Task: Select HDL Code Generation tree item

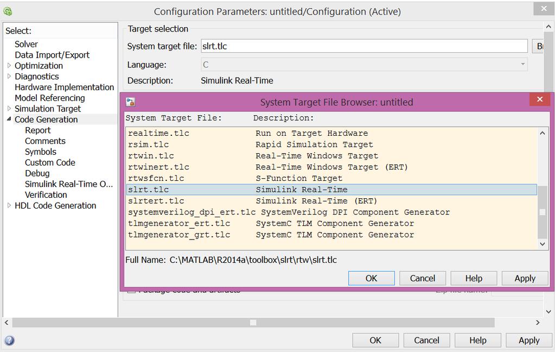Action: [55, 205]
